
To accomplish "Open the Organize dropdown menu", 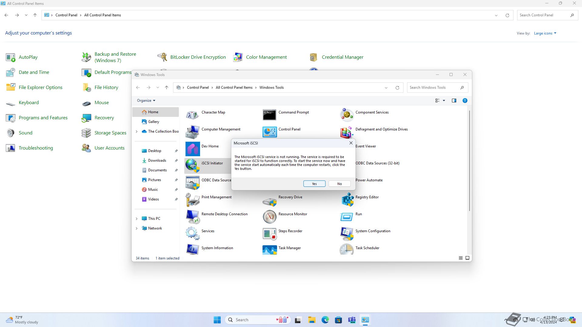I will 146,101.
